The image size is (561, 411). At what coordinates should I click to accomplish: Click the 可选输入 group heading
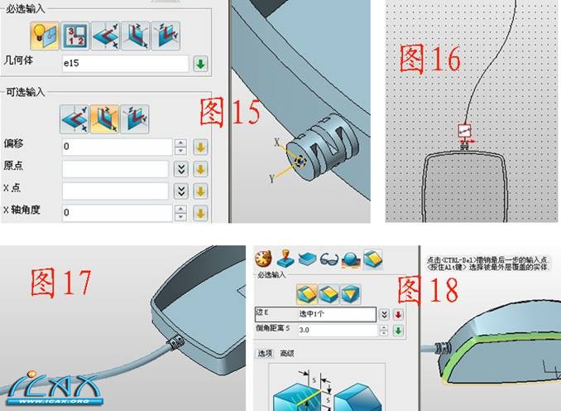(x=25, y=92)
